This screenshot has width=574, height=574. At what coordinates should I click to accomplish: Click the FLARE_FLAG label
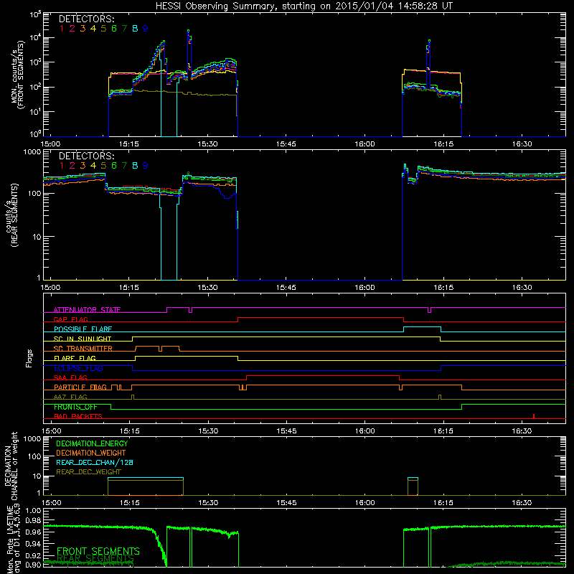tap(75, 358)
